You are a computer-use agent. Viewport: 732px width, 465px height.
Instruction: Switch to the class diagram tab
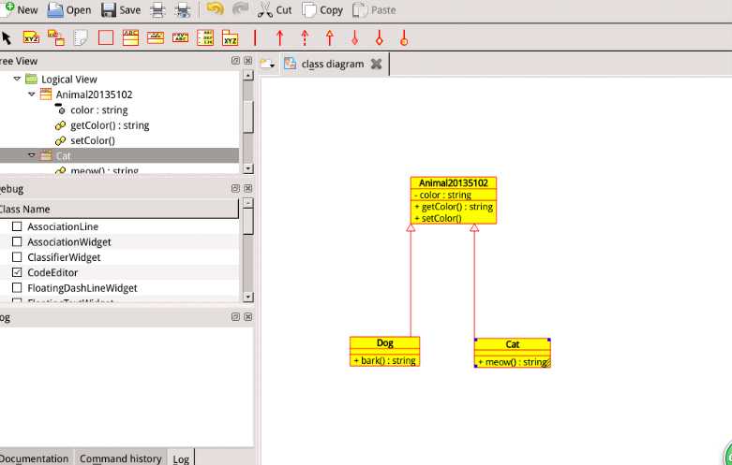point(333,64)
